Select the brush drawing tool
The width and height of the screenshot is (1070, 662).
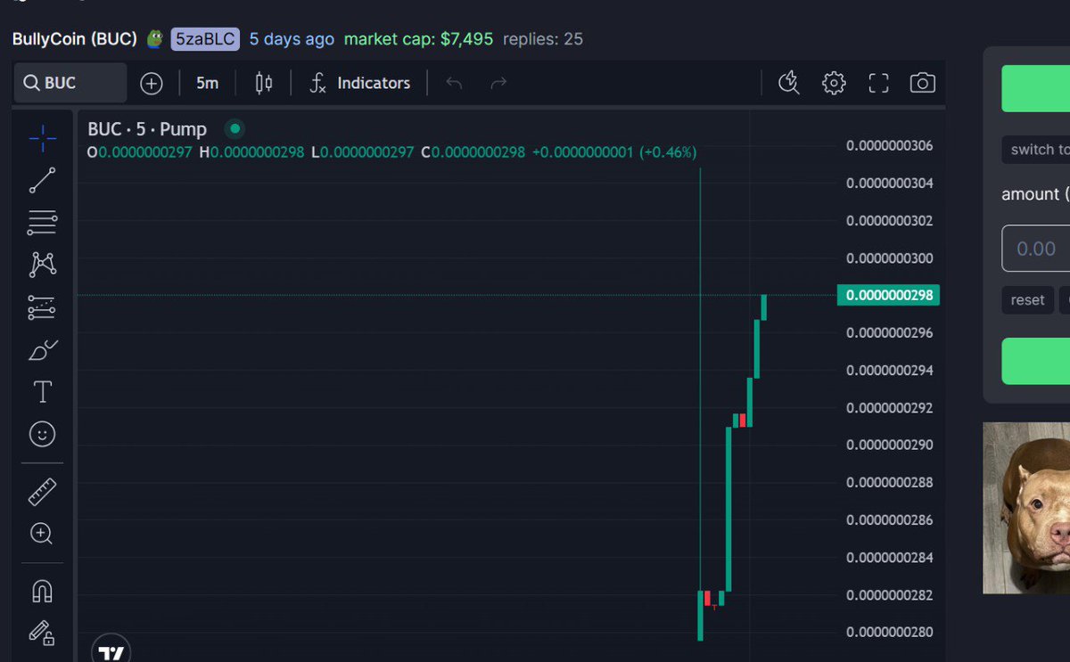(x=42, y=350)
